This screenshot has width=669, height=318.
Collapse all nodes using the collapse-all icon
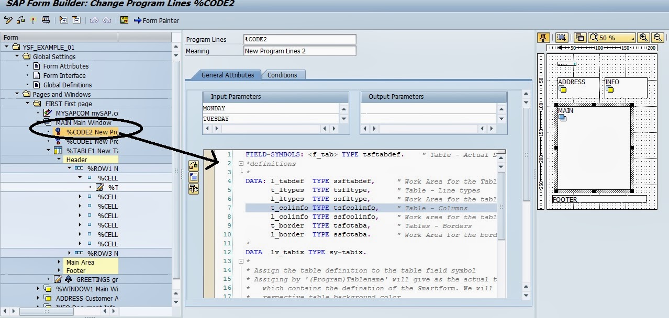pos(76,21)
